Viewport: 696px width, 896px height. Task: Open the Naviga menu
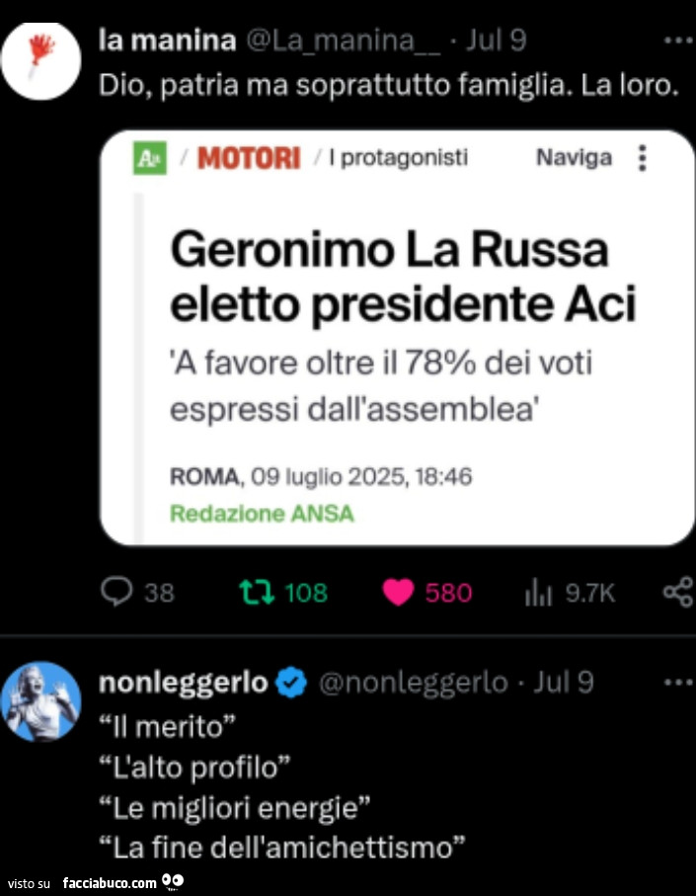pyautogui.click(x=574, y=158)
